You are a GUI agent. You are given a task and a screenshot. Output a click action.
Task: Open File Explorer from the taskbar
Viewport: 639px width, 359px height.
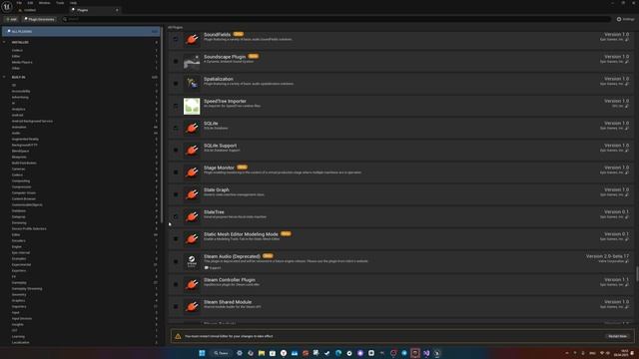pyautogui.click(x=262, y=353)
